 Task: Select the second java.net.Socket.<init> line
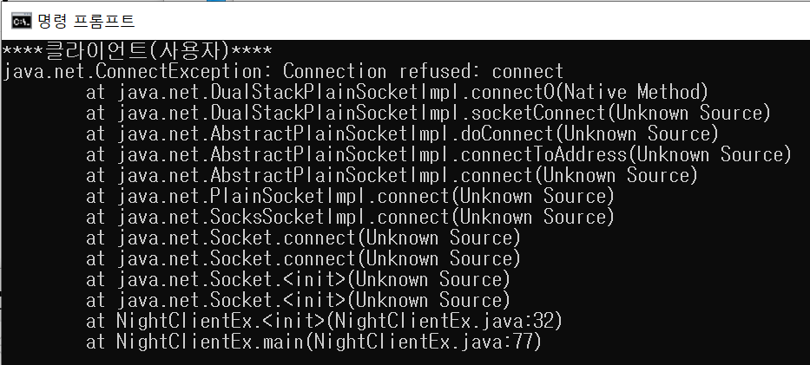[298, 301]
